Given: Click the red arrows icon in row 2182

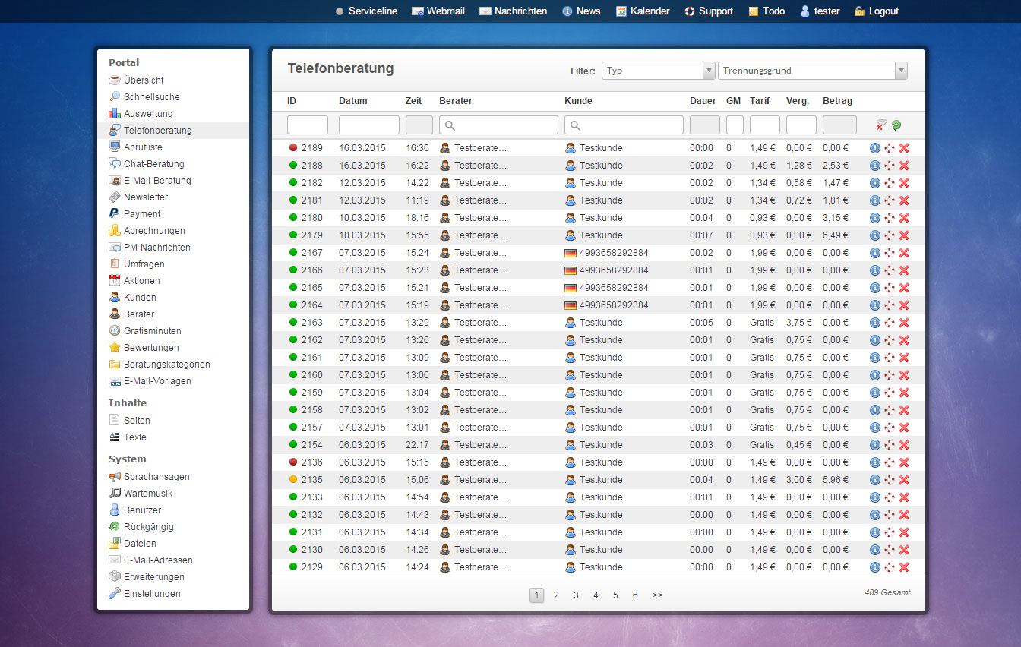Looking at the screenshot, I should click(890, 183).
